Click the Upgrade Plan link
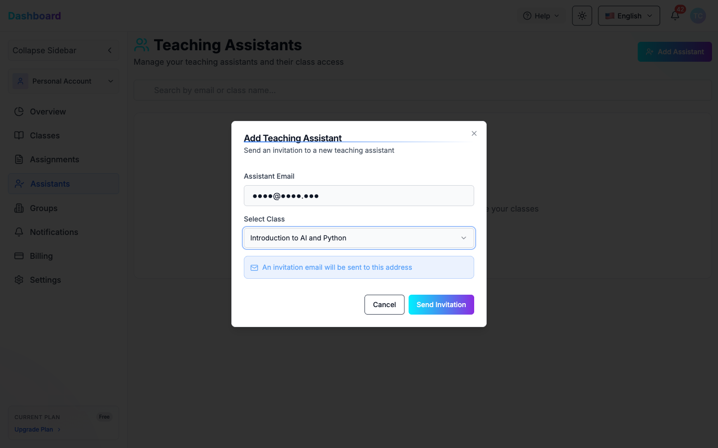Viewport: 718px width, 448px height. coord(33,429)
